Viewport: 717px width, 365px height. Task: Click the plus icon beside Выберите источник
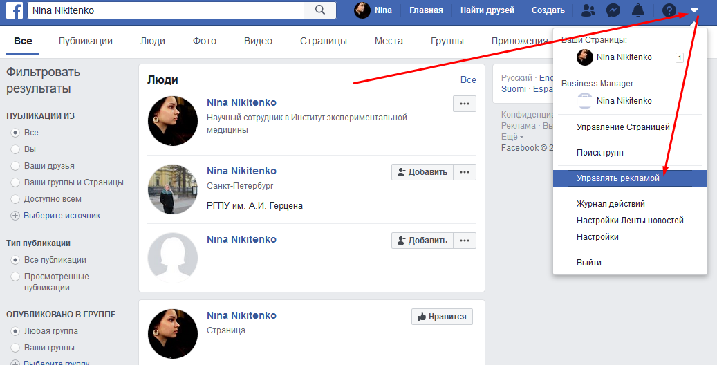(x=15, y=216)
